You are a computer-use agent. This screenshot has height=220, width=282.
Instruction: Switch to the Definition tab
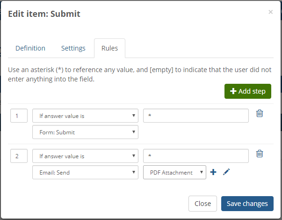[30, 48]
